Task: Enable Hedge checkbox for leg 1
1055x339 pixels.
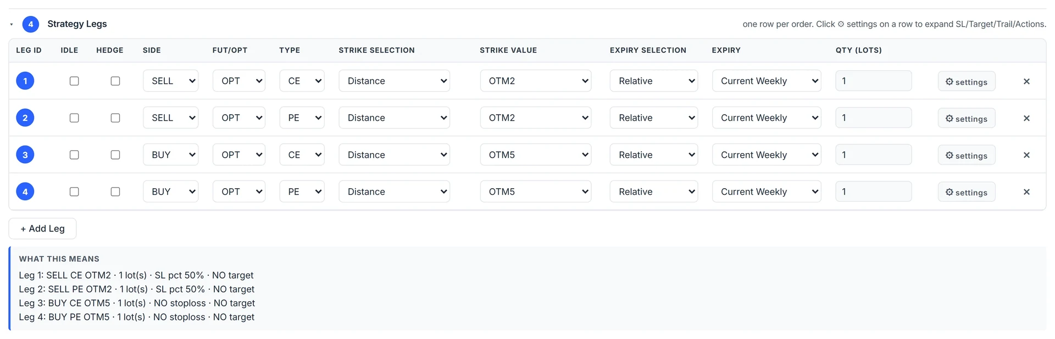Action: pyautogui.click(x=115, y=81)
